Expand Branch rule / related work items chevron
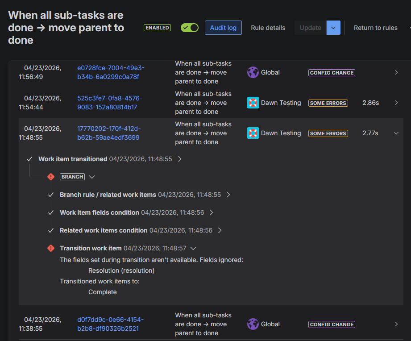This screenshot has height=341, width=411. tap(228, 195)
